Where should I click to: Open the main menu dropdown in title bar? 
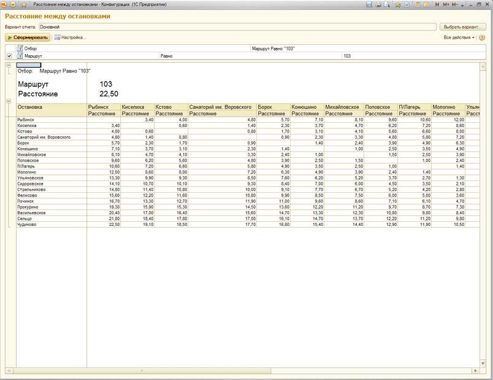click(x=13, y=5)
